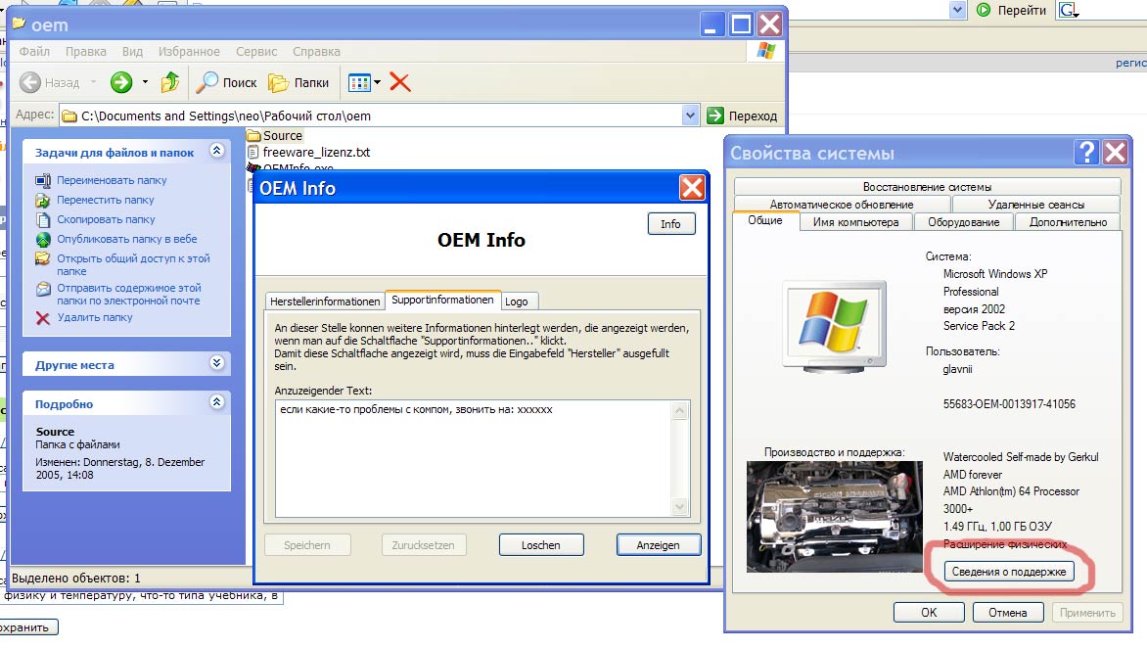Click scroll down arrow in OEM text box
Image resolution: width=1147 pixels, height=649 pixels.
(x=679, y=506)
